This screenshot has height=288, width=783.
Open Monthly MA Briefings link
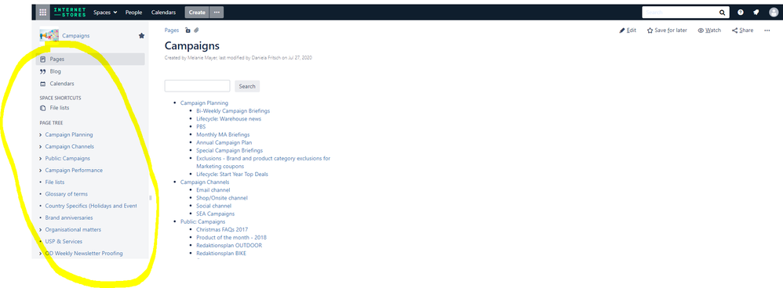pyautogui.click(x=223, y=135)
